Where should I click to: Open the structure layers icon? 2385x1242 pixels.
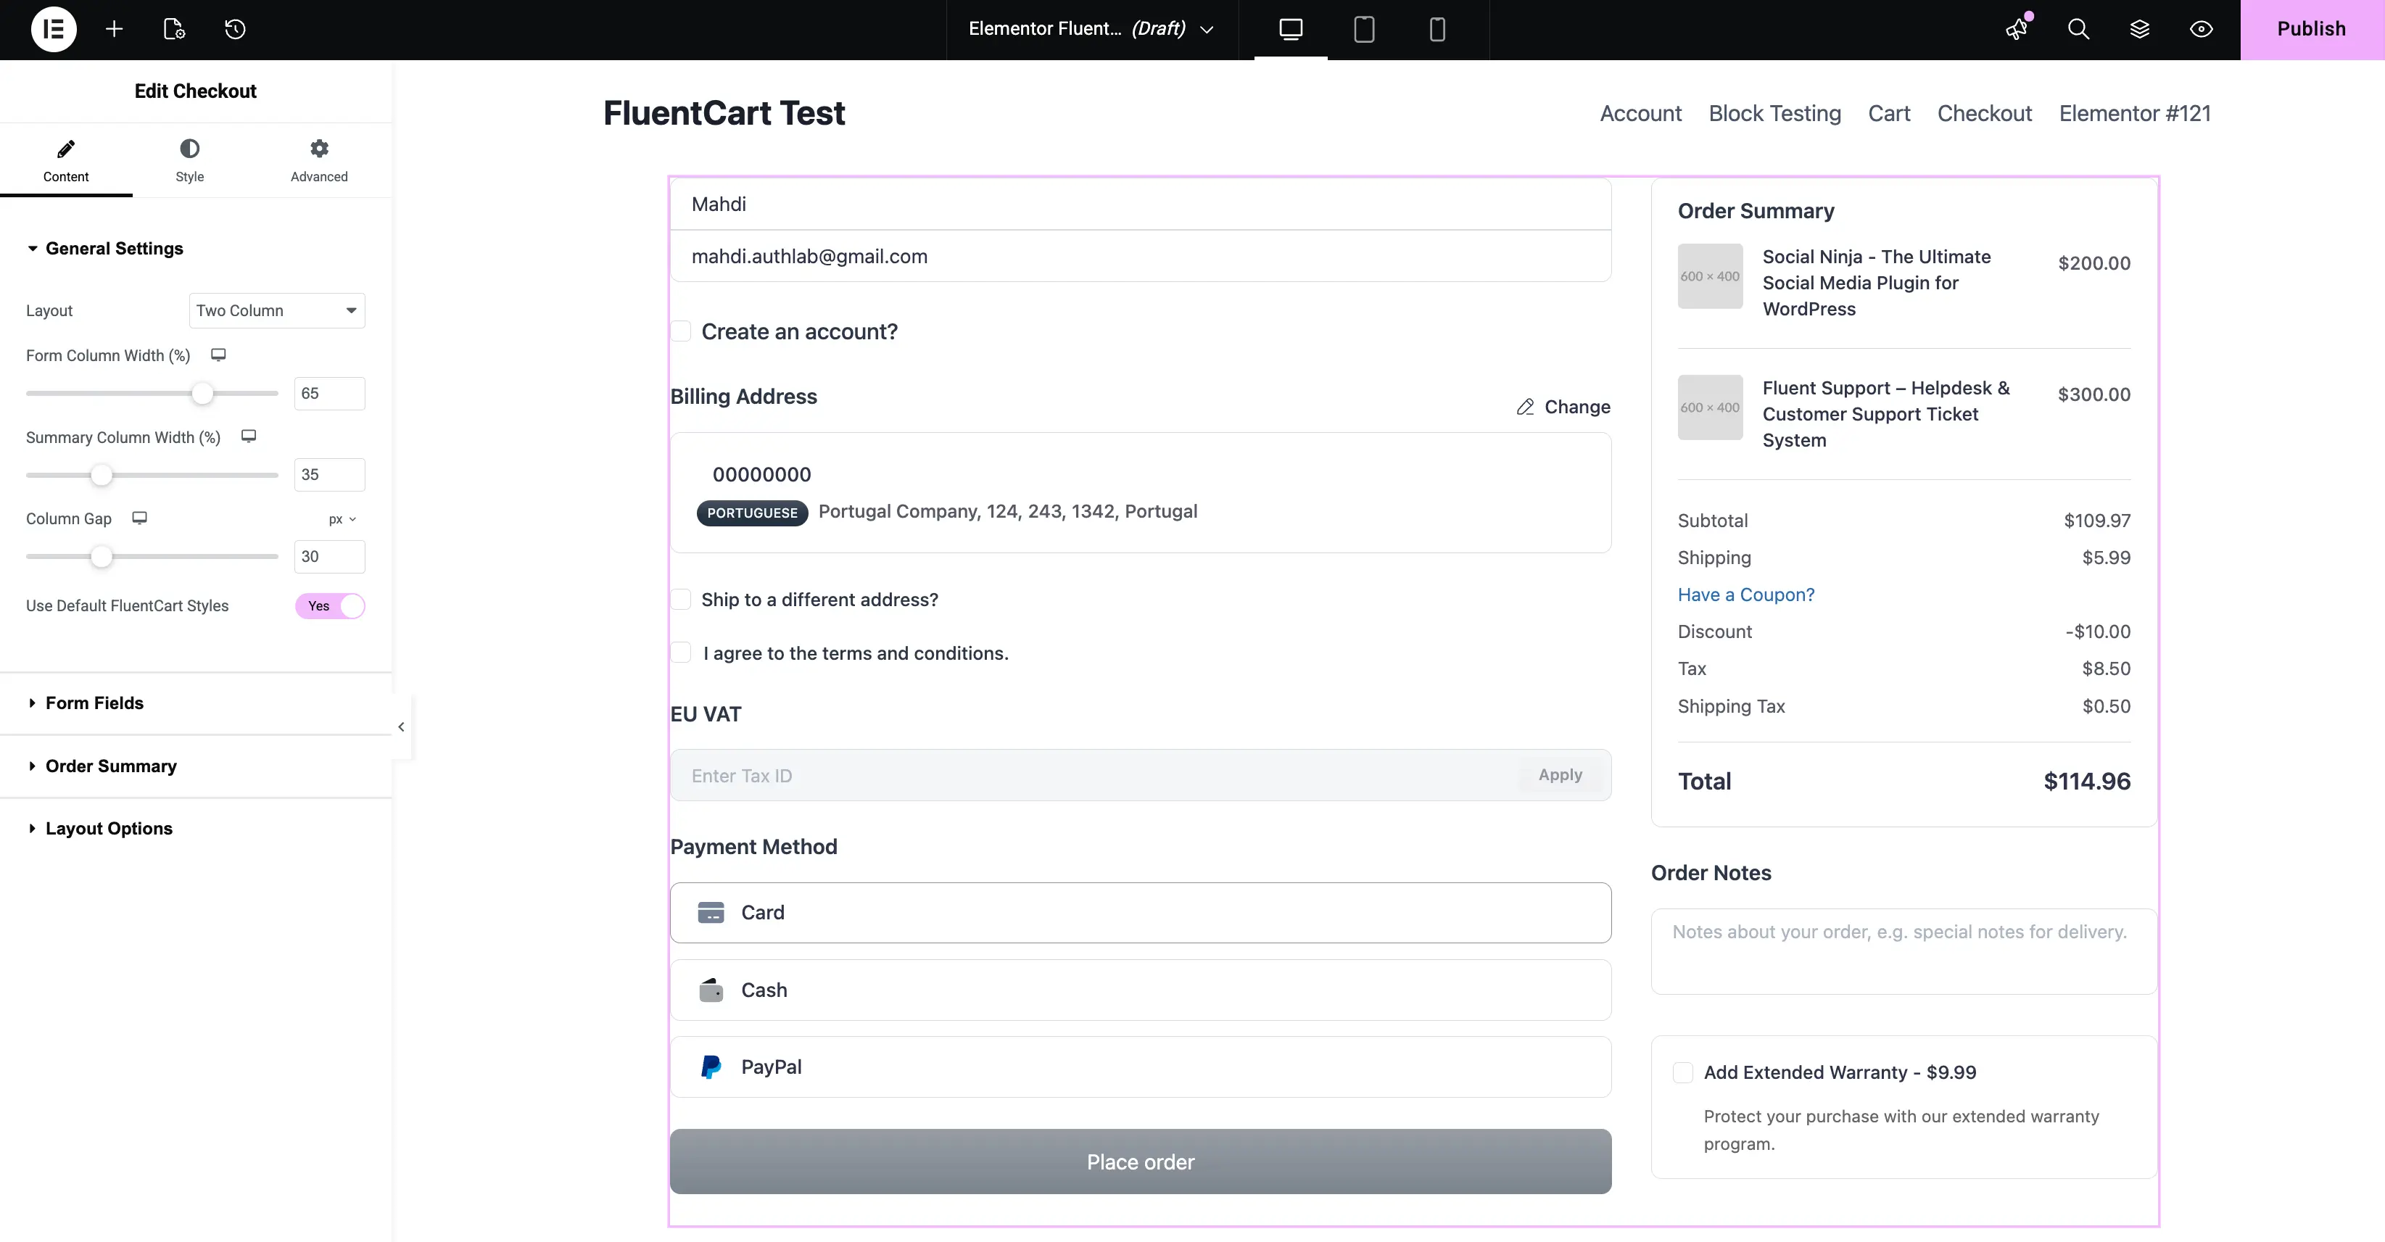point(2140,29)
